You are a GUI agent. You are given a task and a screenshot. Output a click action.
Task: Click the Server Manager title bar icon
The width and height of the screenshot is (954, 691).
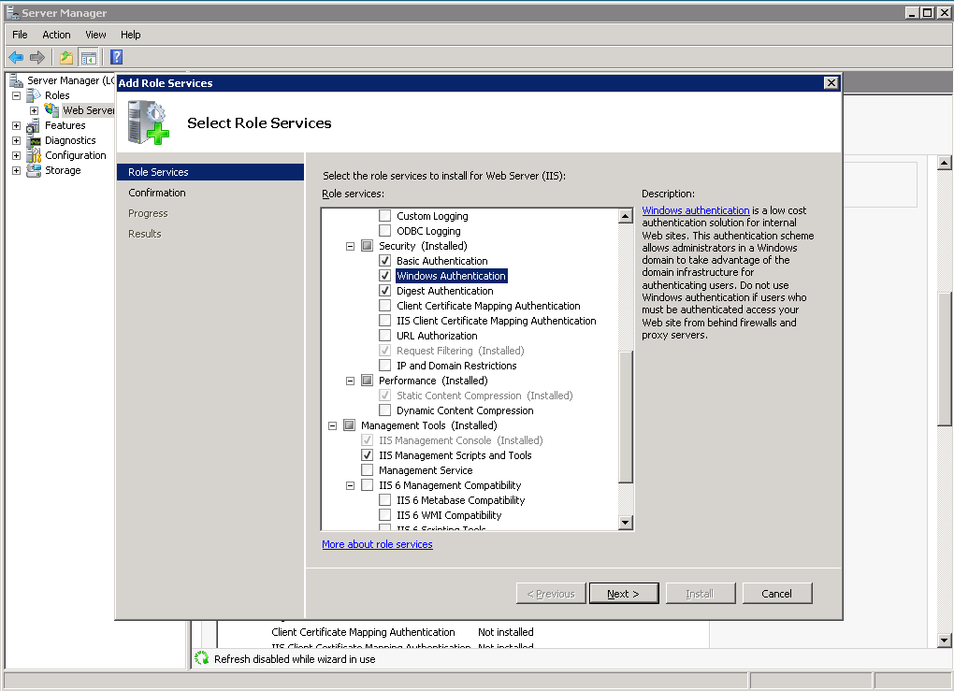(x=12, y=13)
